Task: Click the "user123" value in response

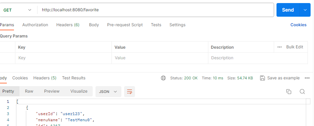Action: (x=72, y=114)
